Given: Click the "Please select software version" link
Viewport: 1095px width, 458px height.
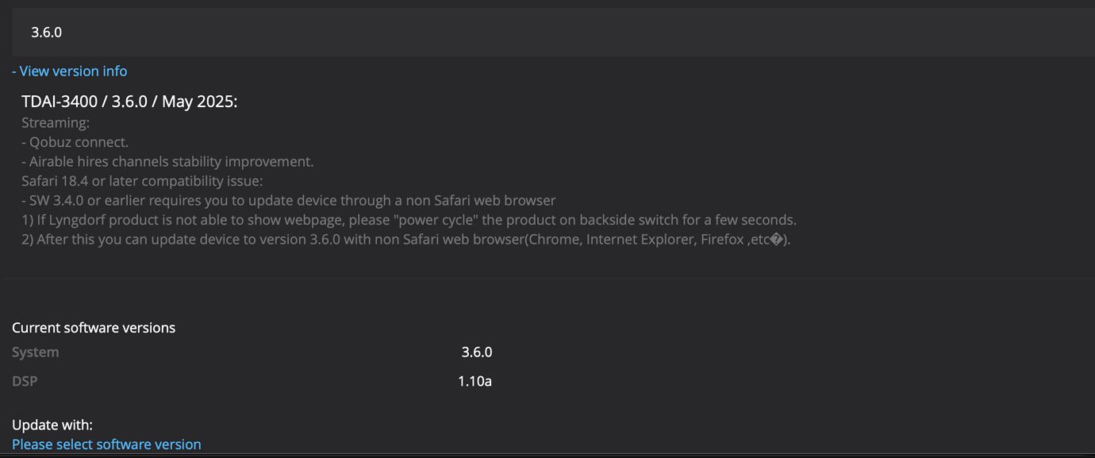Looking at the screenshot, I should click(x=106, y=445).
